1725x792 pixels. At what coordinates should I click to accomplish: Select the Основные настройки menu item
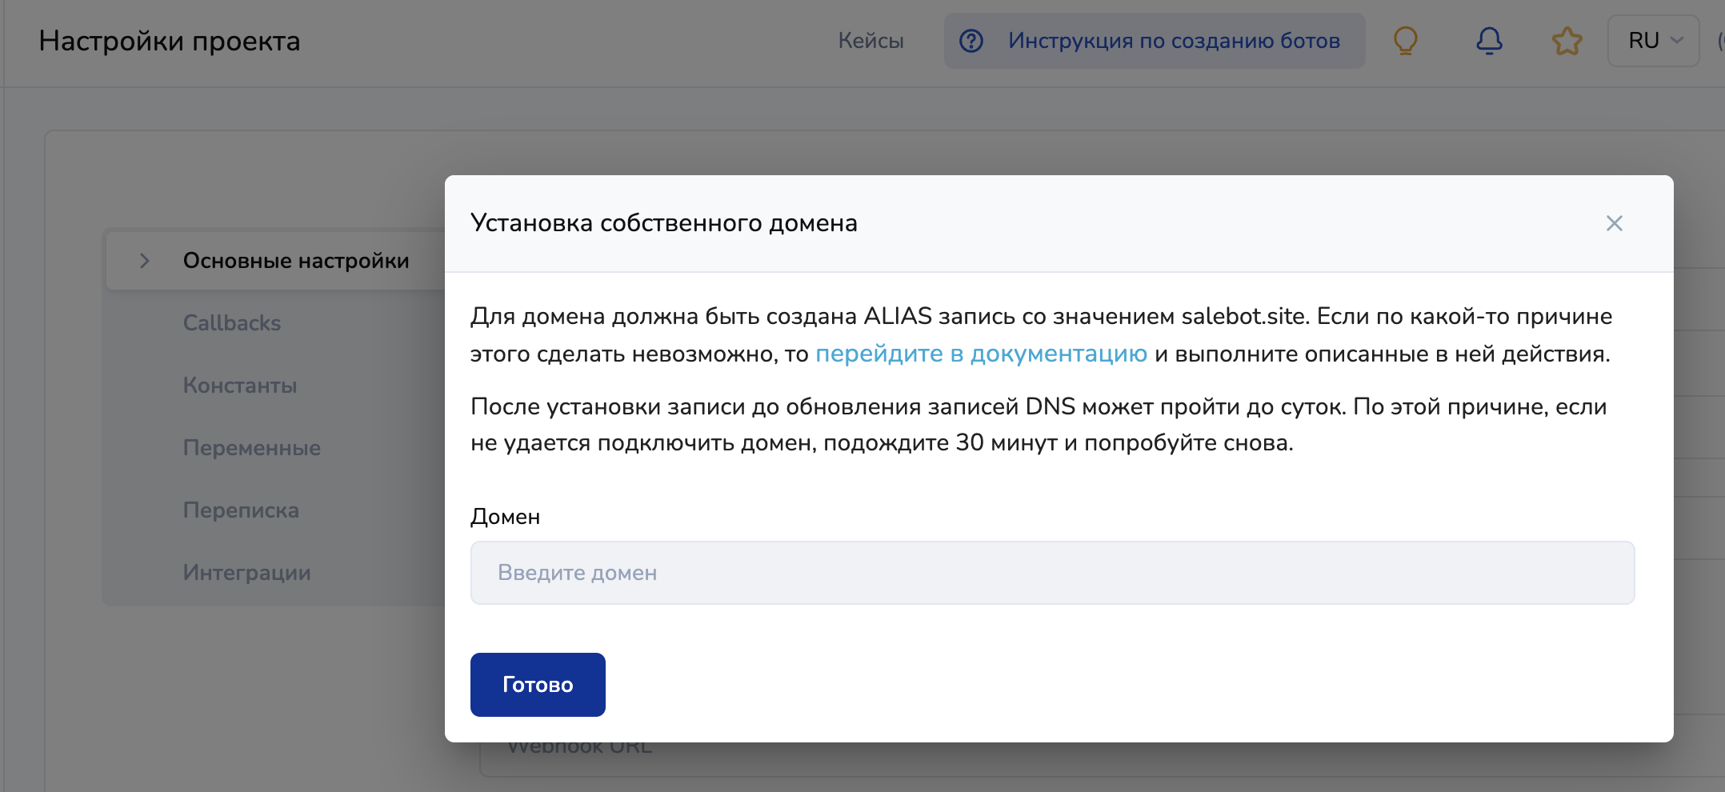(296, 261)
